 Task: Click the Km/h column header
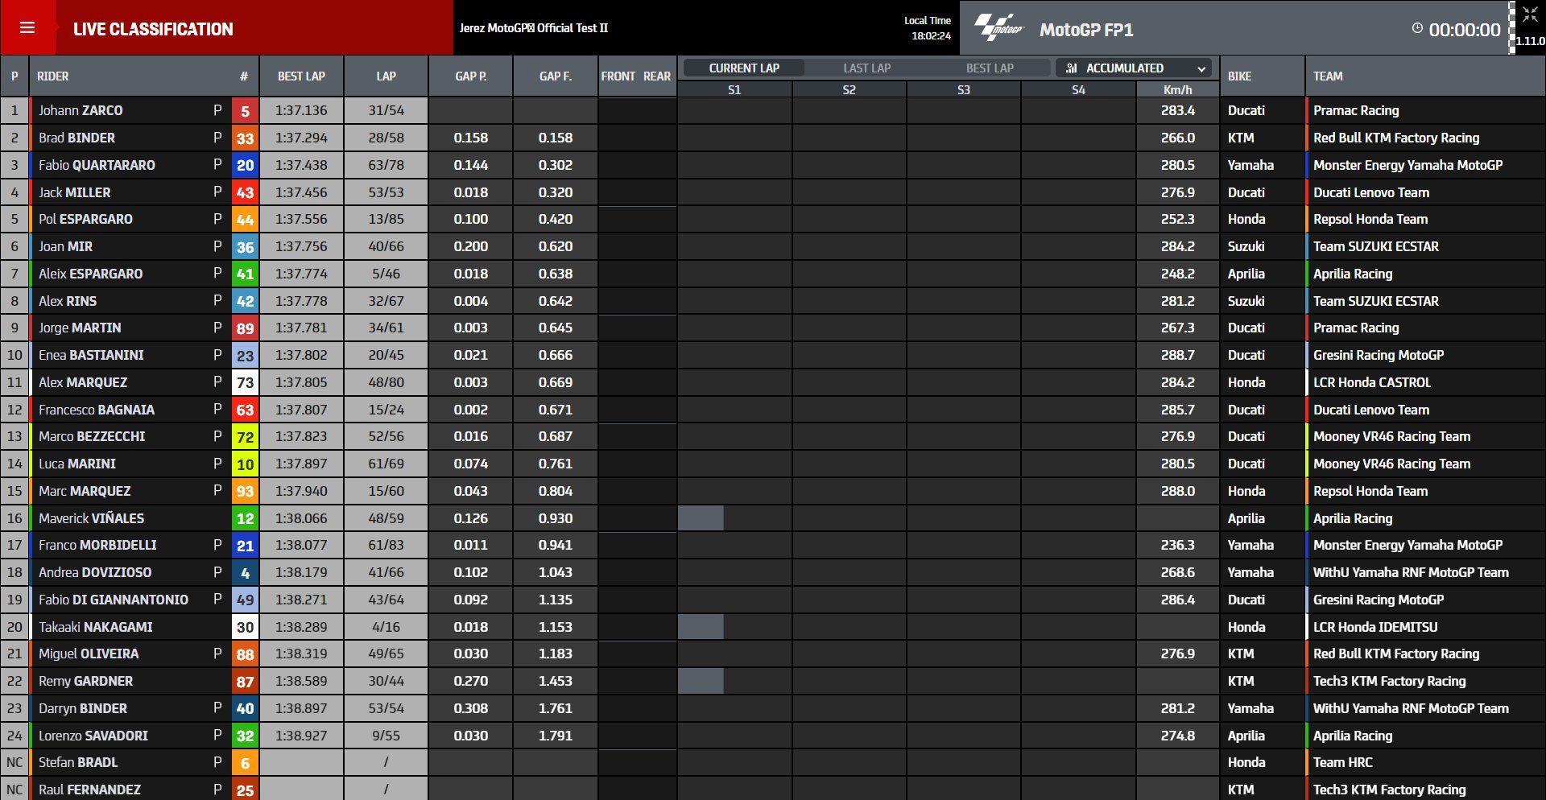coord(1177,90)
